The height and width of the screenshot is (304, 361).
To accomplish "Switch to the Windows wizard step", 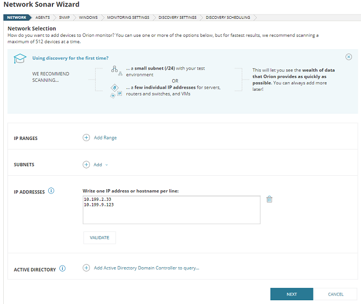I will [88, 18].
